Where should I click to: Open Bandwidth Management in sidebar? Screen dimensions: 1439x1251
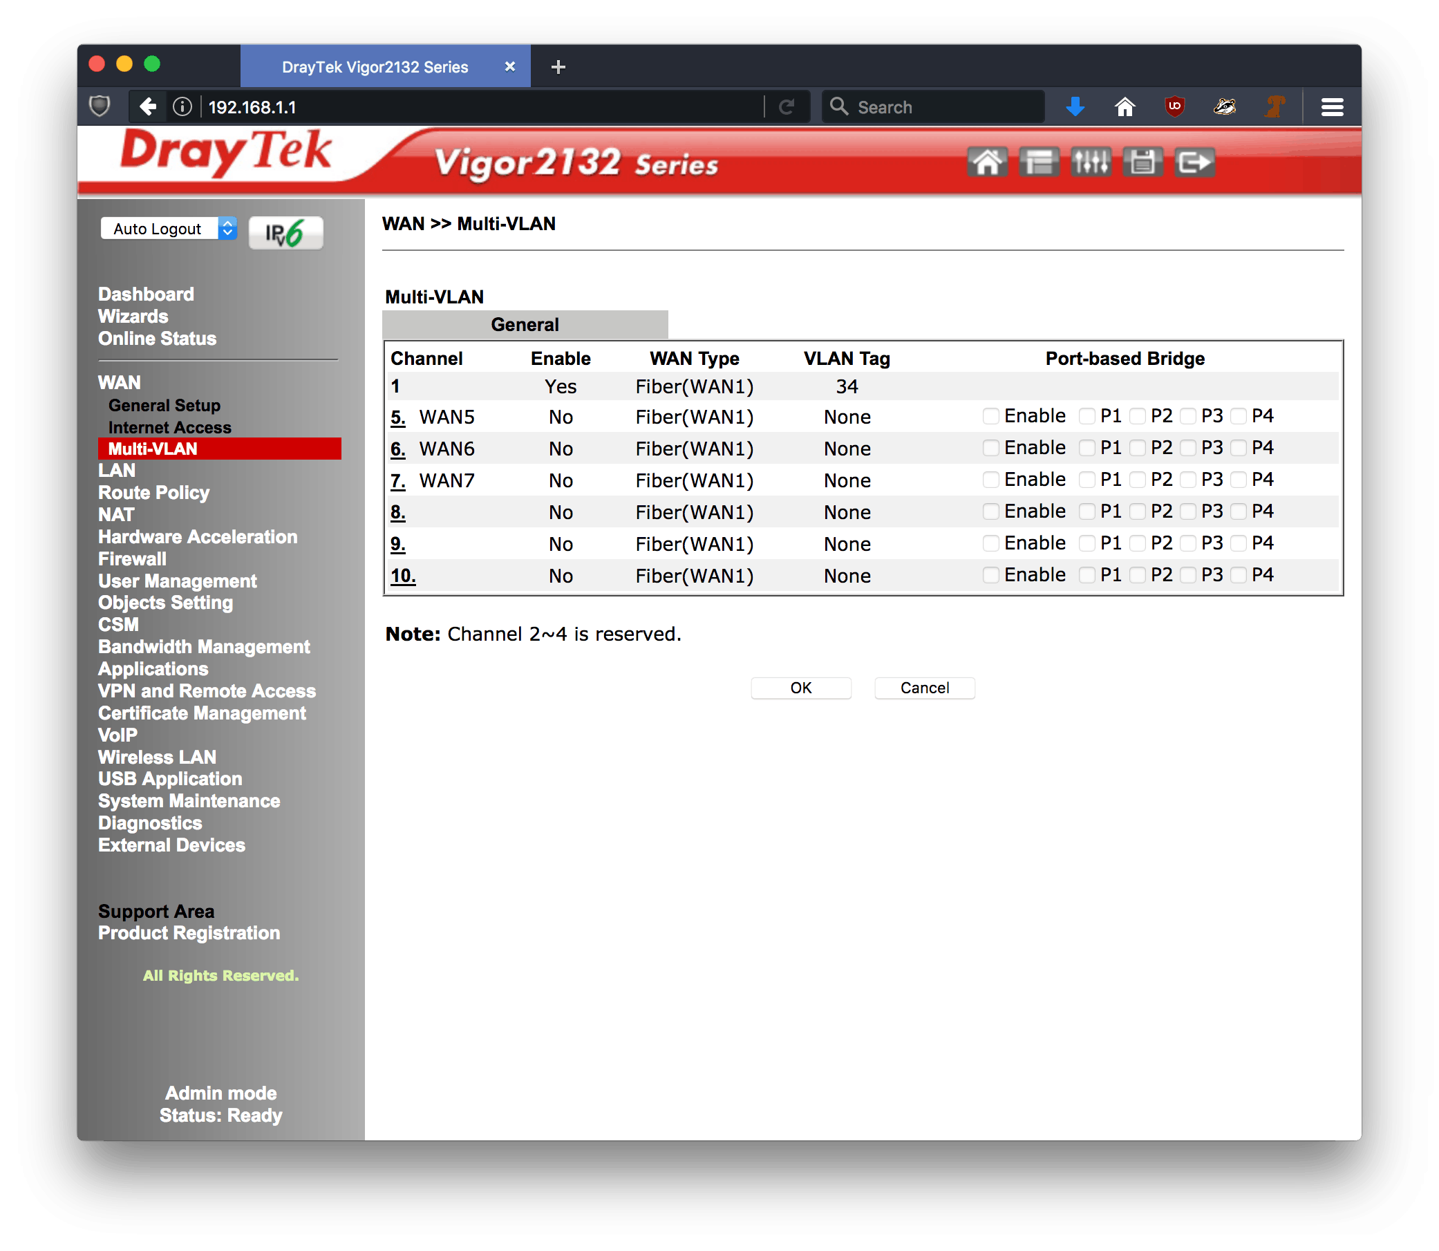click(x=204, y=647)
